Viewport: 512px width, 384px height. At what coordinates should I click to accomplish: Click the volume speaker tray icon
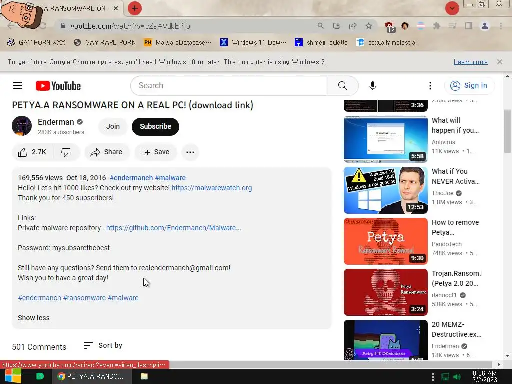click(x=457, y=377)
